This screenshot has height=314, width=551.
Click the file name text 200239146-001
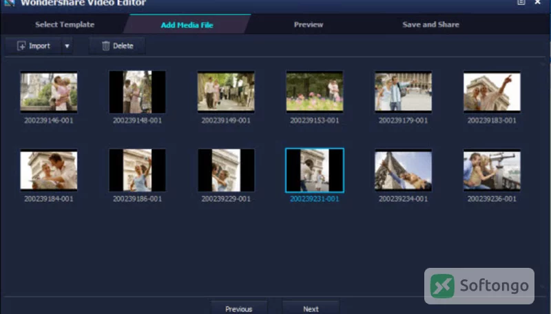tap(49, 121)
